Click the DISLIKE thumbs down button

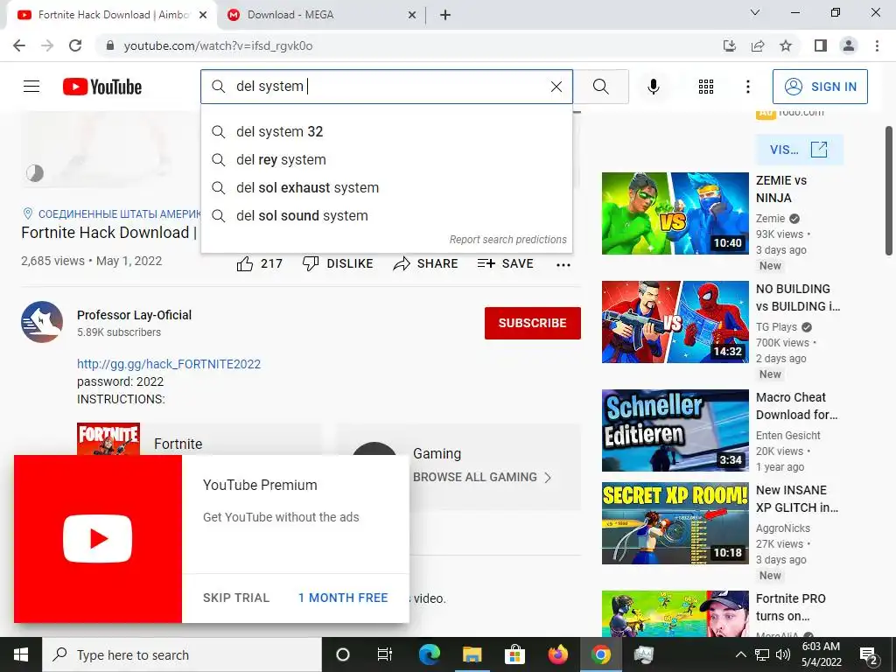coord(338,263)
